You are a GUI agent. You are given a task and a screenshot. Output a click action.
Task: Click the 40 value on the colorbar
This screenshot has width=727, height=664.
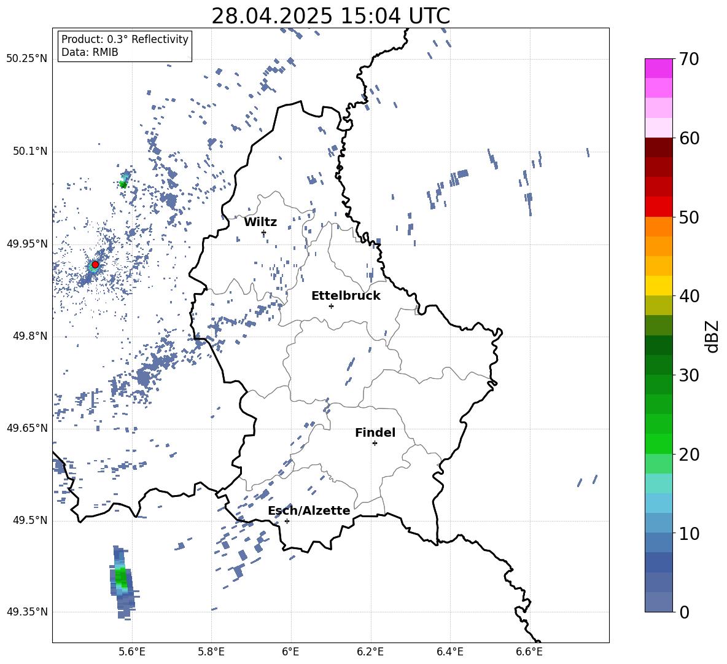pyautogui.click(x=689, y=296)
